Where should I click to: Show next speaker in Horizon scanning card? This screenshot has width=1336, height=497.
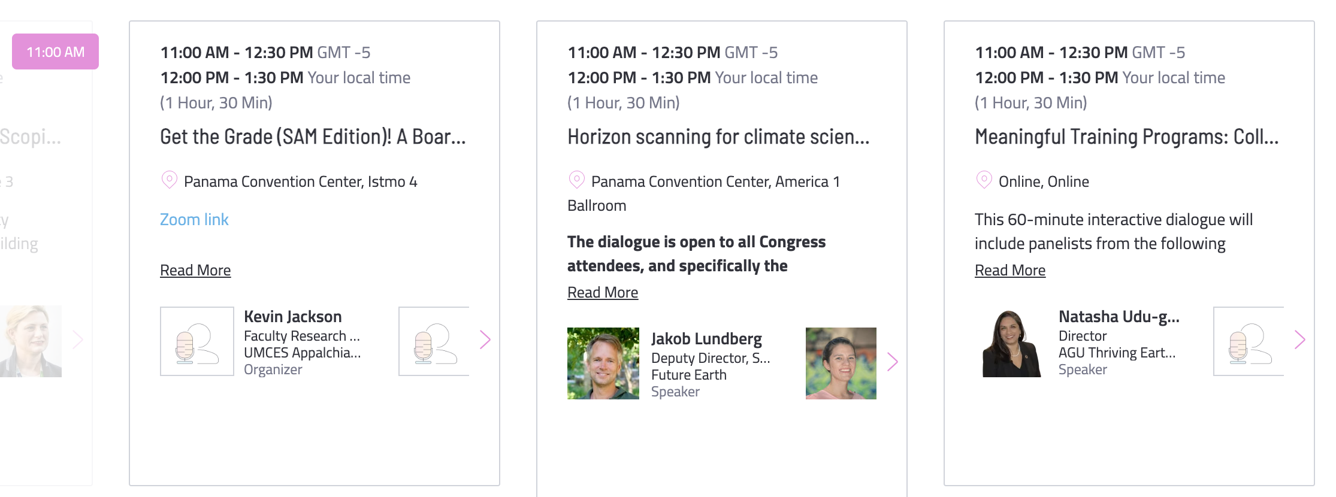(893, 362)
